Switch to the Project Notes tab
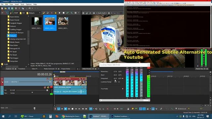 [x=66, y=69]
